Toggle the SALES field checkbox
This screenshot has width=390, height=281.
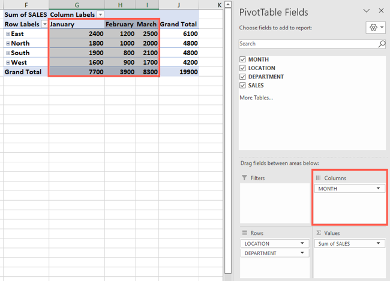pyautogui.click(x=242, y=86)
